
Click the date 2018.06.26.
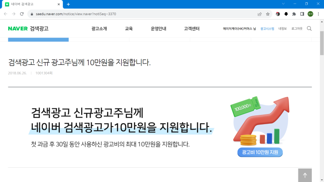17,73
